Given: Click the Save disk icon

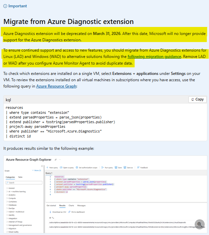Looking at the screenshot, I should pyautogui.click(x=116, y=167).
